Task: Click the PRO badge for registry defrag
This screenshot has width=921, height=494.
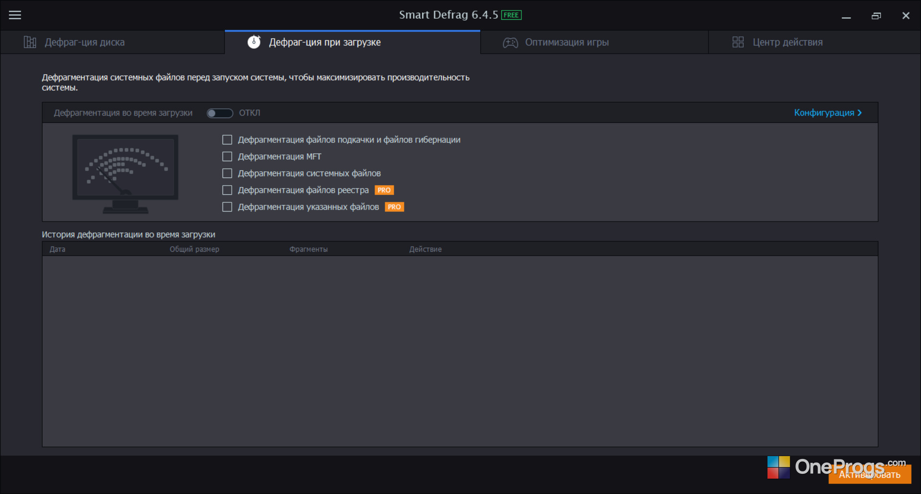Action: (384, 190)
